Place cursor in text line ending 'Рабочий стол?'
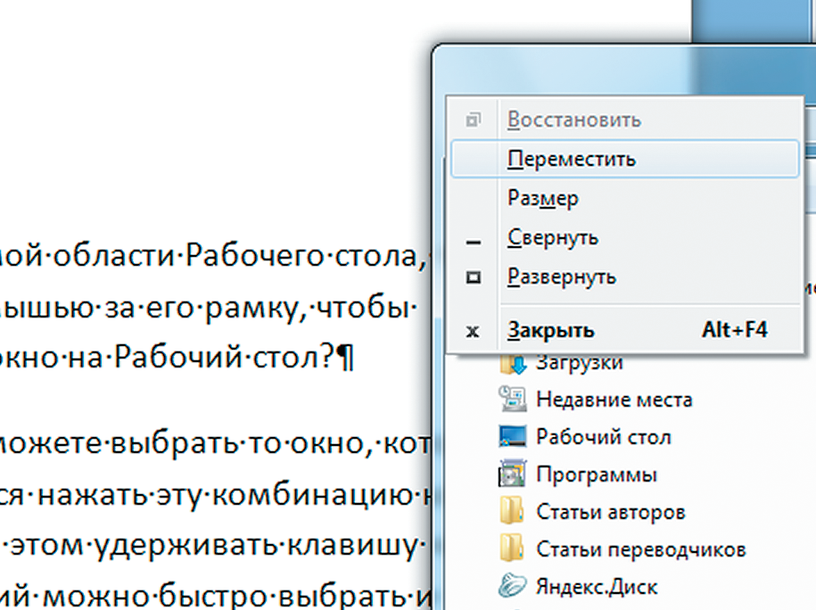816x610 pixels. [178, 358]
